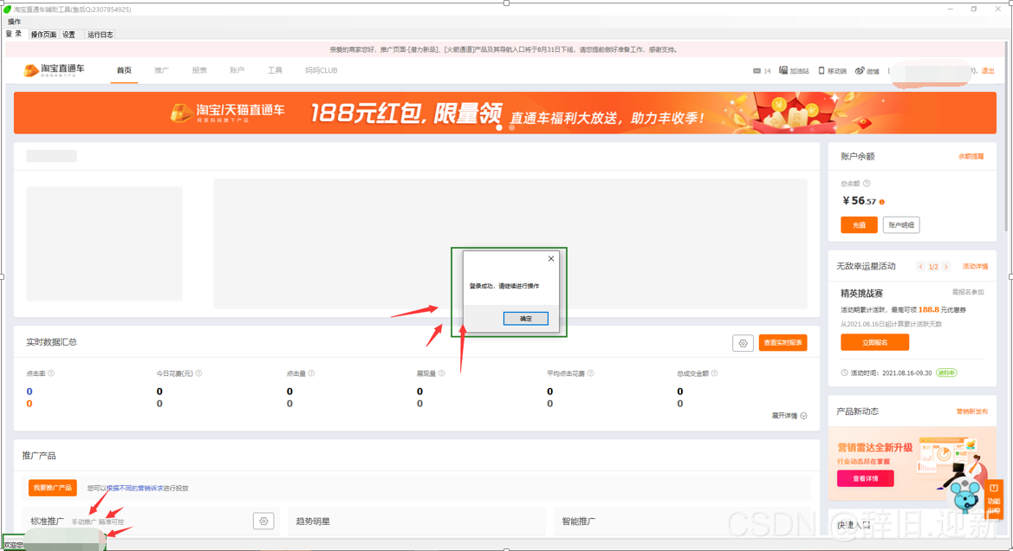1013x551 pixels.
Task: Click the ¥56.57 balance amount
Action: pyautogui.click(x=860, y=201)
